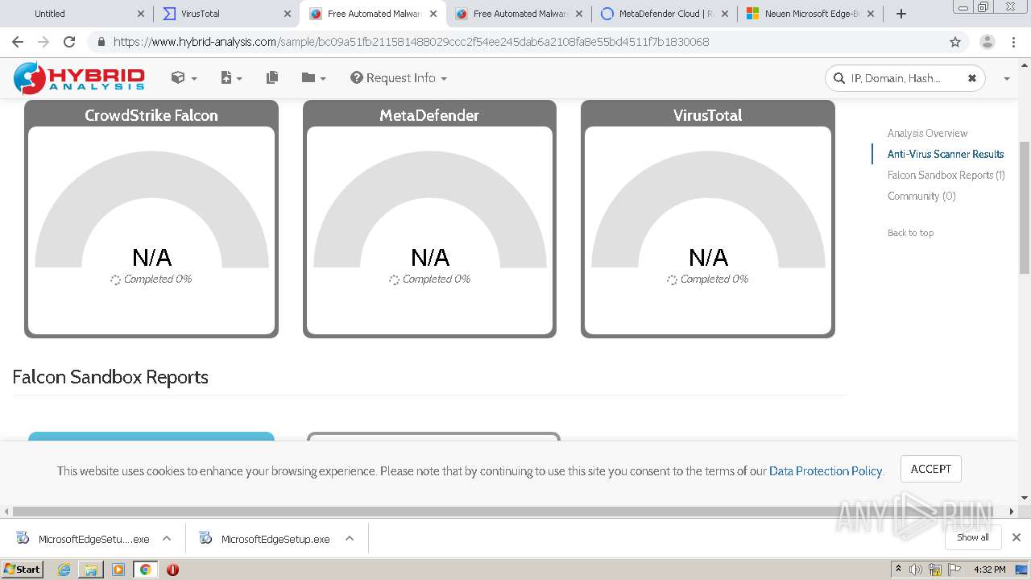The width and height of the screenshot is (1031, 580).
Task: Open the Windows Start menu
Action: point(22,569)
